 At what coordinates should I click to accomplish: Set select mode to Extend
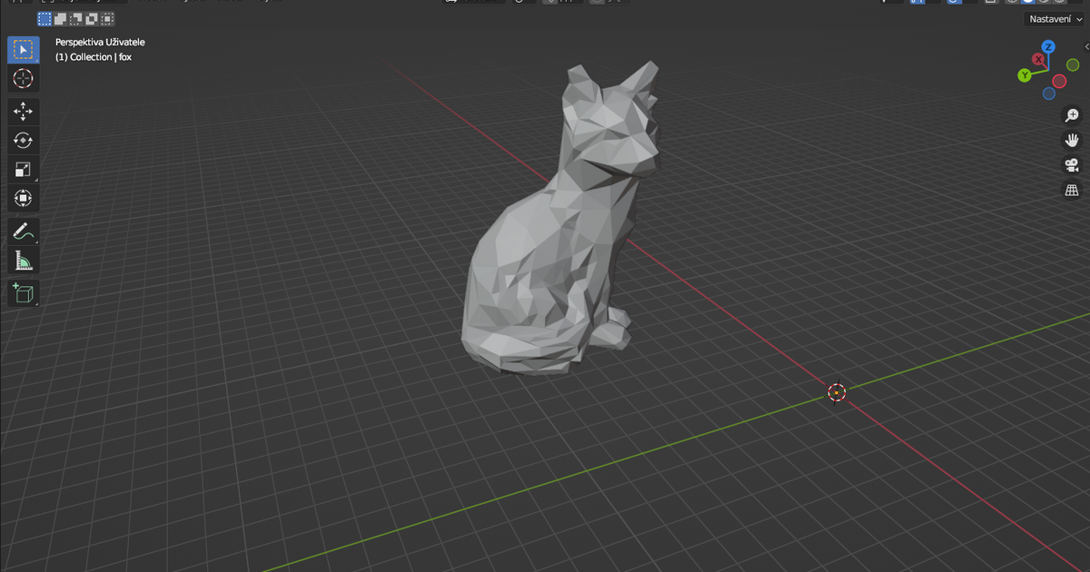click(60, 18)
